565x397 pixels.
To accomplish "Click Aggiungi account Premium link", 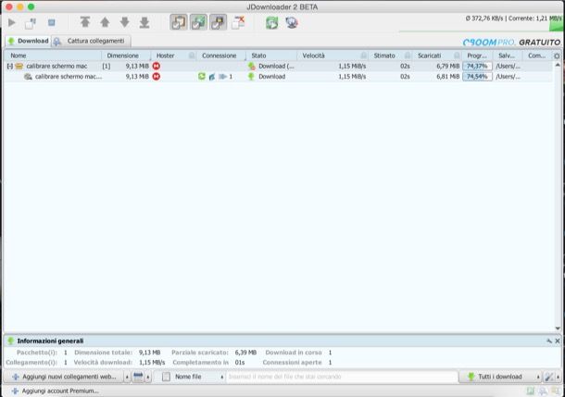I will [x=56, y=391].
